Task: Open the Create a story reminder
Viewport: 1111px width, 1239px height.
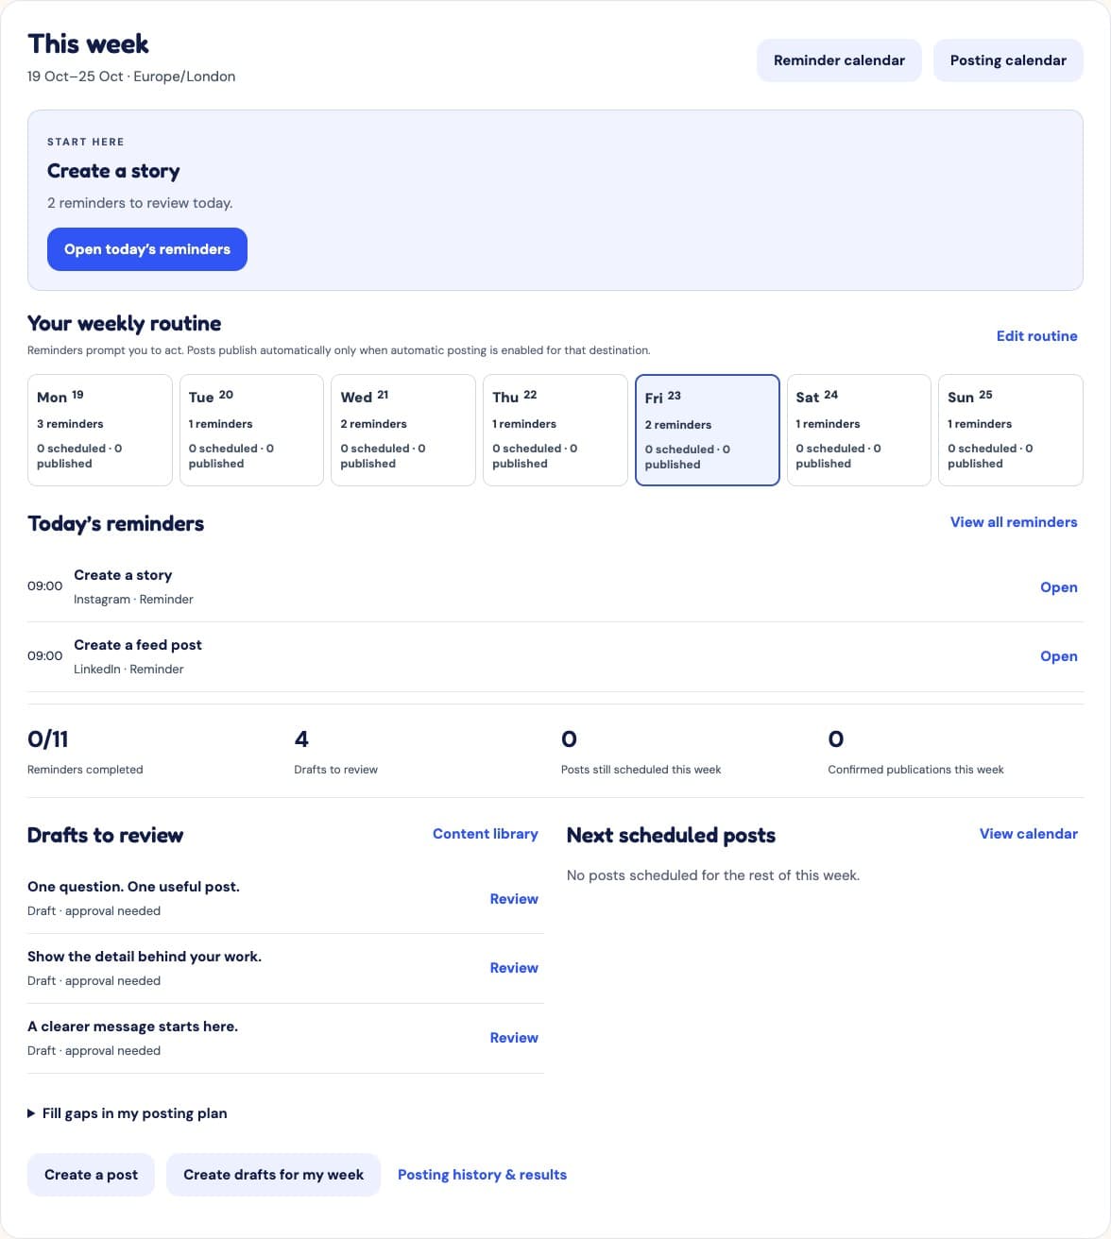Action: click(1058, 587)
